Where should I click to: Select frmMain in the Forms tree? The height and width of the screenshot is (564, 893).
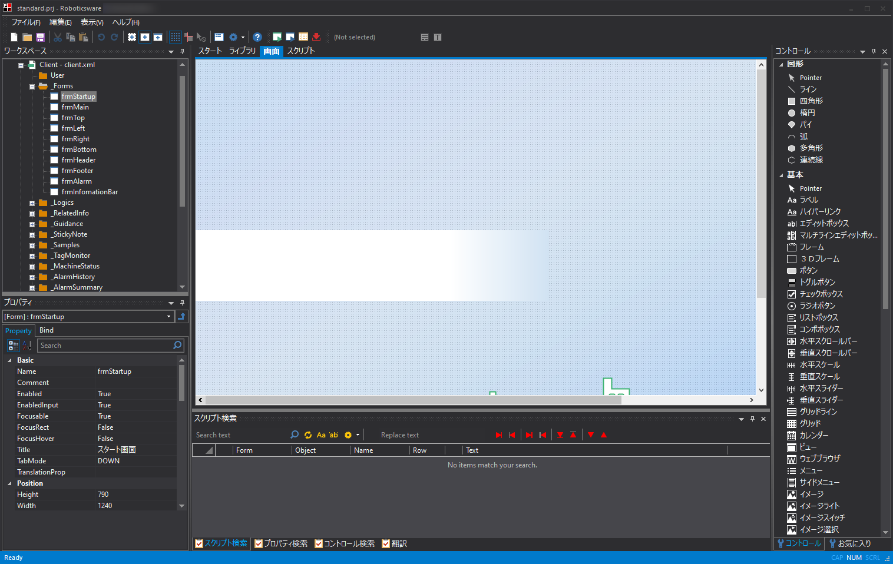[x=75, y=107]
